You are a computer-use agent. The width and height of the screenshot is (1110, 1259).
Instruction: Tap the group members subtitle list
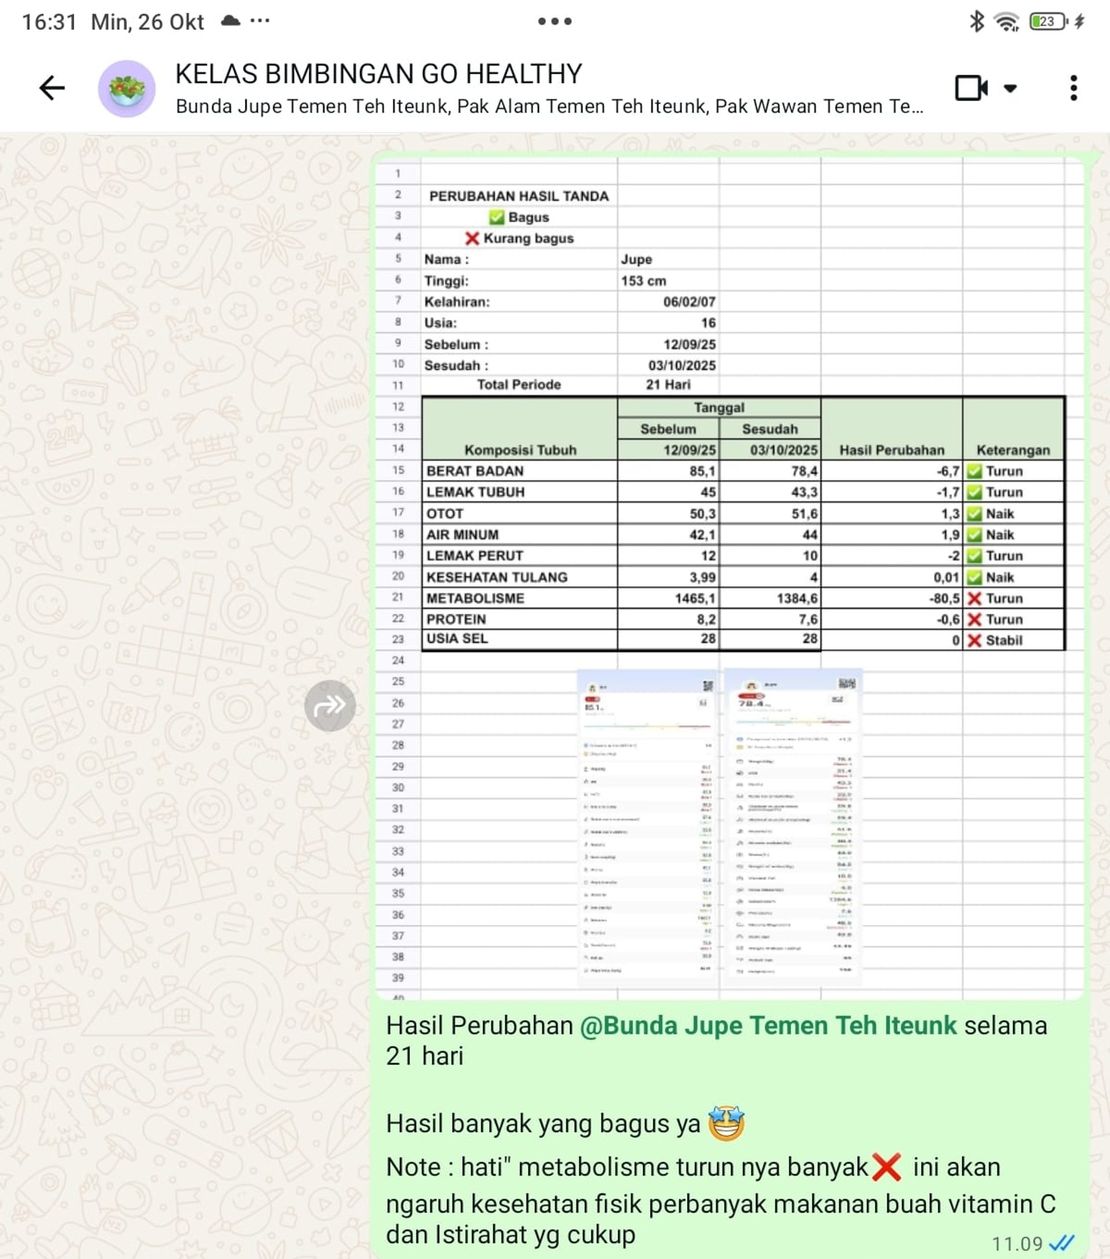(x=549, y=106)
